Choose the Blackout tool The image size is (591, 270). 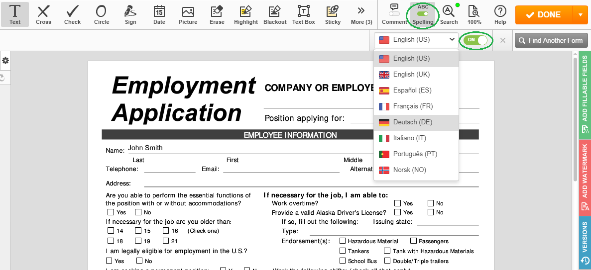pos(275,15)
